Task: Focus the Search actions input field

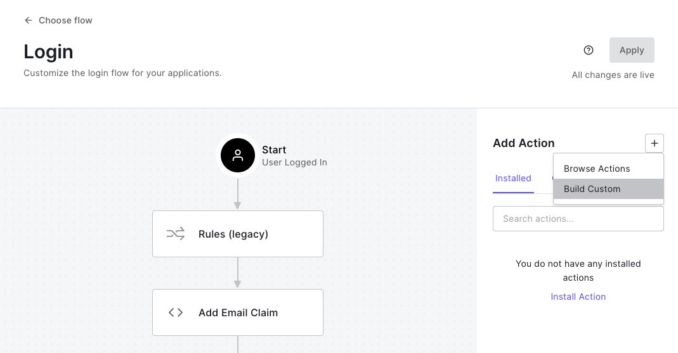Action: 578,219
